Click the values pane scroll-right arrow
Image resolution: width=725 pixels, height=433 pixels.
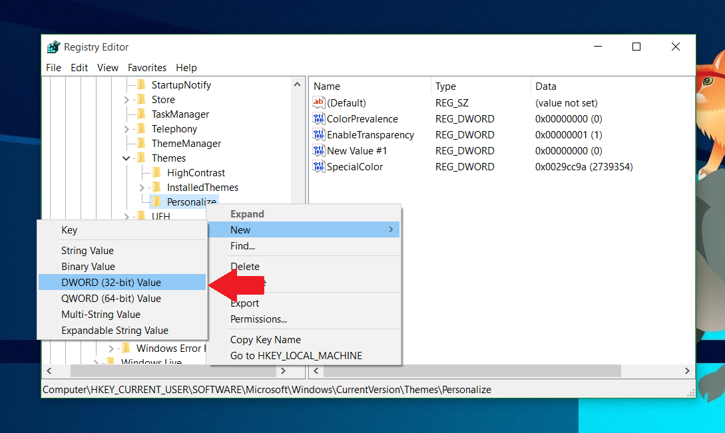[x=687, y=370]
